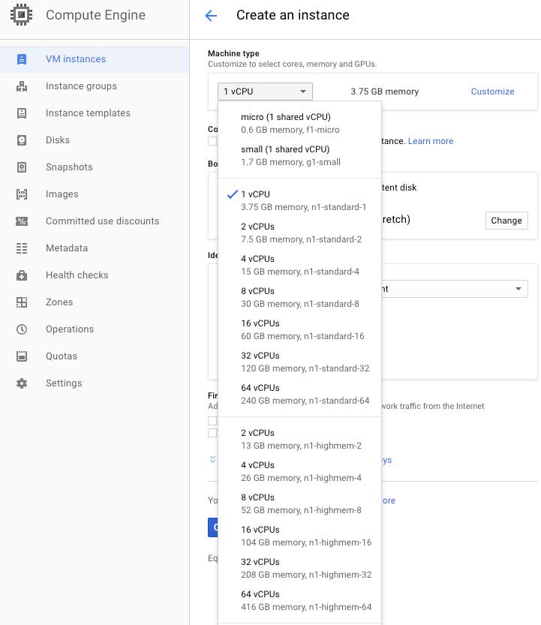The width and height of the screenshot is (541, 625).
Task: Open Settings via the gear icon
Action: point(22,383)
